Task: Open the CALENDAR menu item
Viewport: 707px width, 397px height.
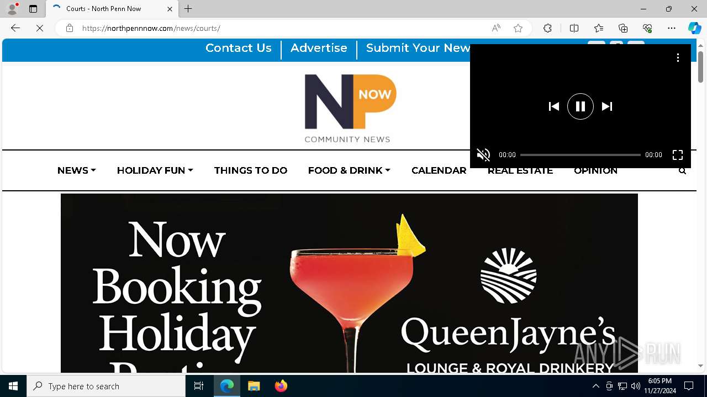Action: [439, 170]
